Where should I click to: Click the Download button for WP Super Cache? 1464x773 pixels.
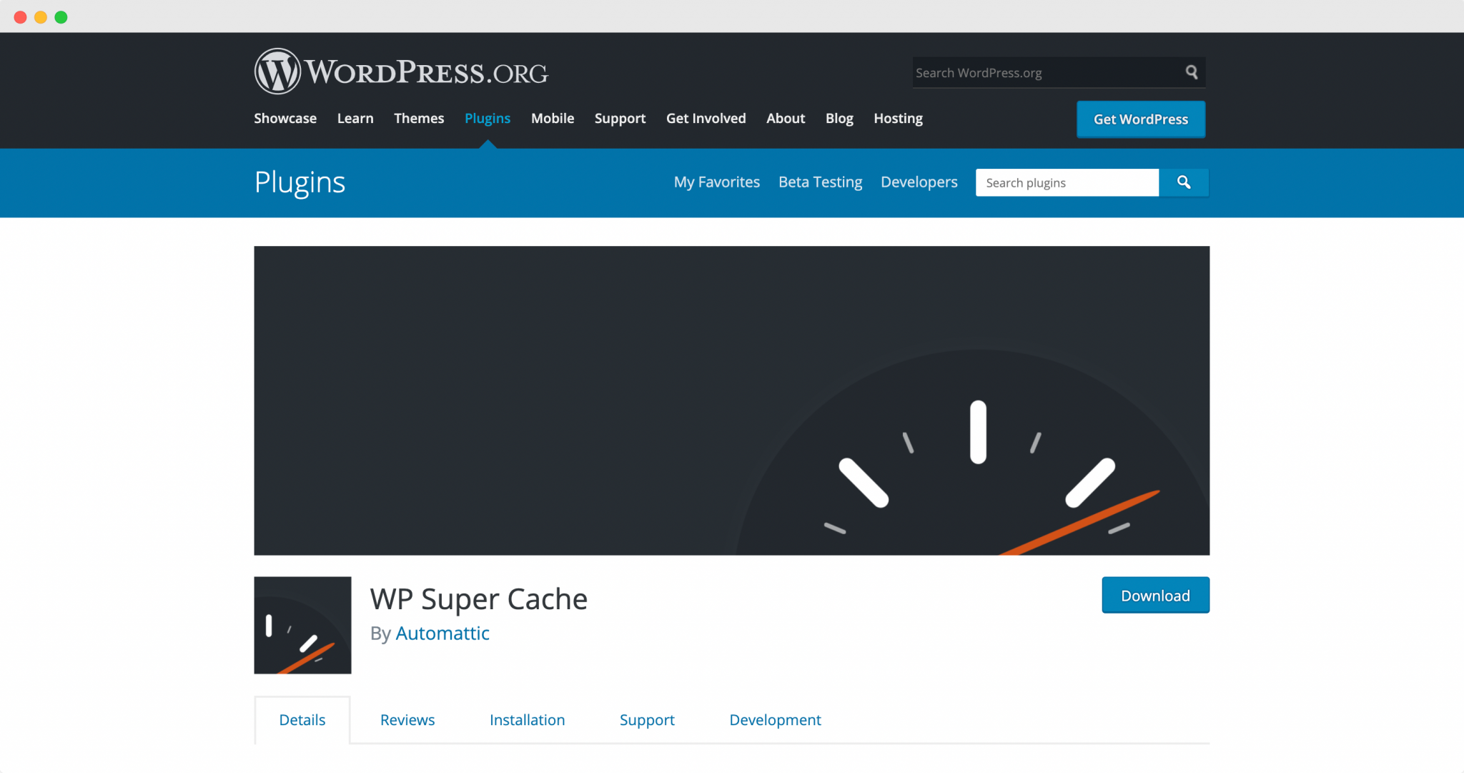pyautogui.click(x=1155, y=594)
